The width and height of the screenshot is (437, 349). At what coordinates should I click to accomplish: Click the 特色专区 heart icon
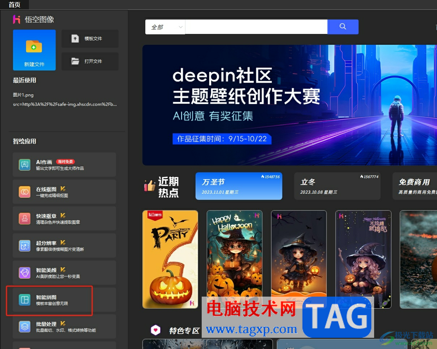tap(155, 330)
